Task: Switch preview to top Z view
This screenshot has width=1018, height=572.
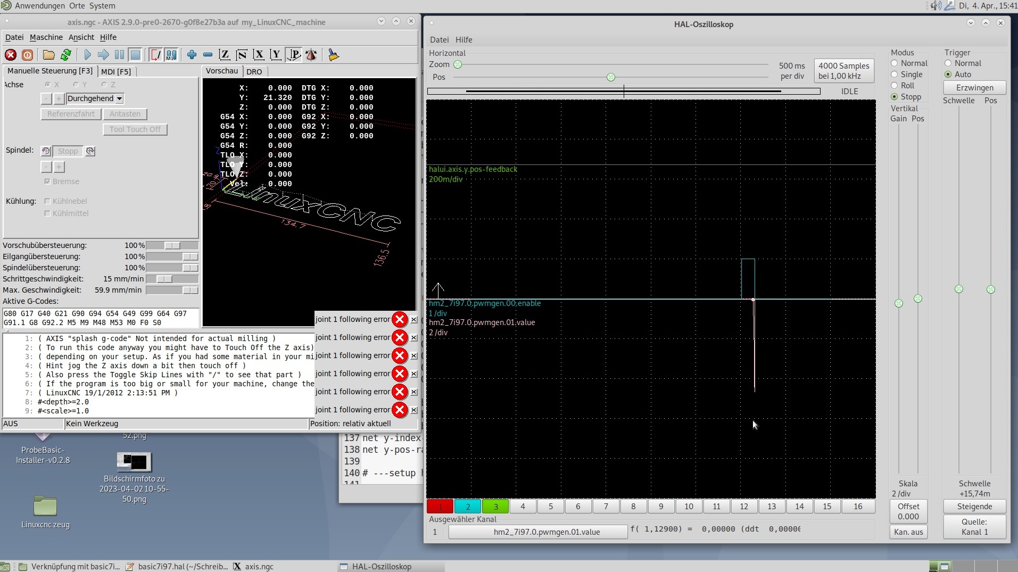Action: coord(225,55)
